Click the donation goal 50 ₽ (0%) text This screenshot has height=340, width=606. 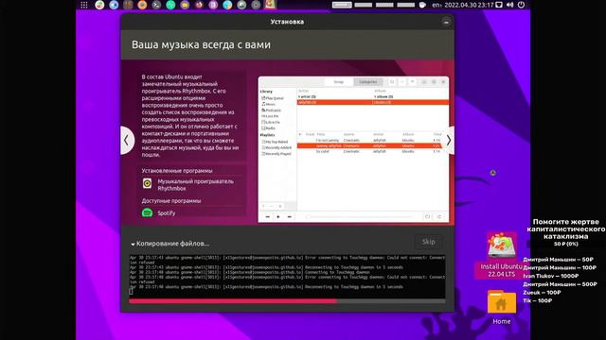566,244
